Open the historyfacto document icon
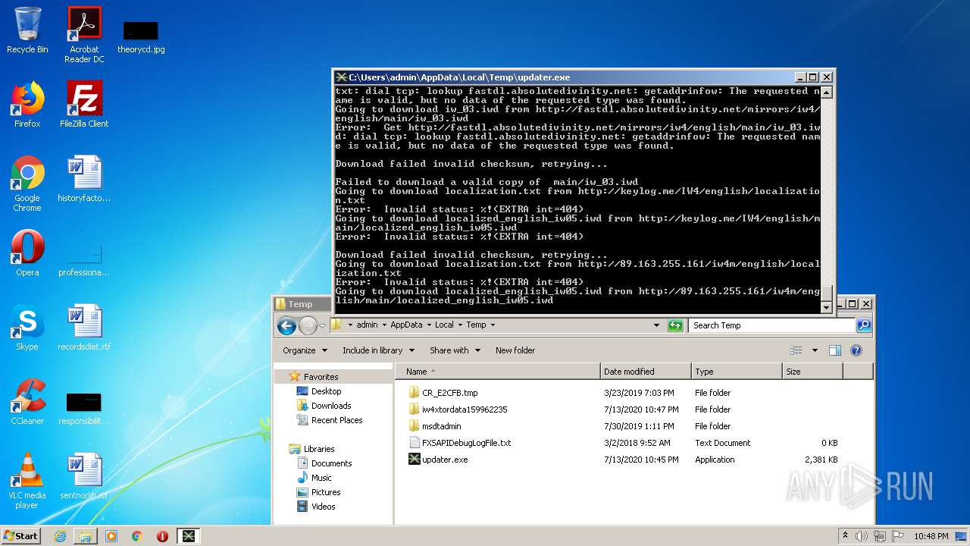Viewport: 970px width, 546px height. pyautogui.click(x=84, y=179)
